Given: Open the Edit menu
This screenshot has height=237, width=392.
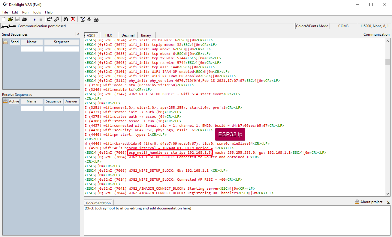Looking at the screenshot, I should [15, 12].
